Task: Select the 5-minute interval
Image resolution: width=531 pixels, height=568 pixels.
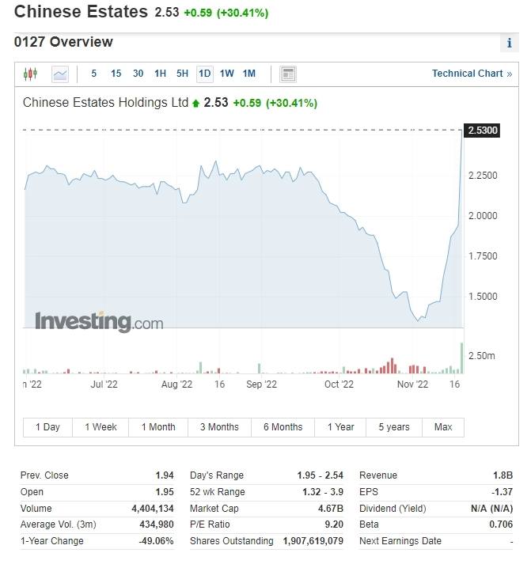Action: pyautogui.click(x=94, y=74)
